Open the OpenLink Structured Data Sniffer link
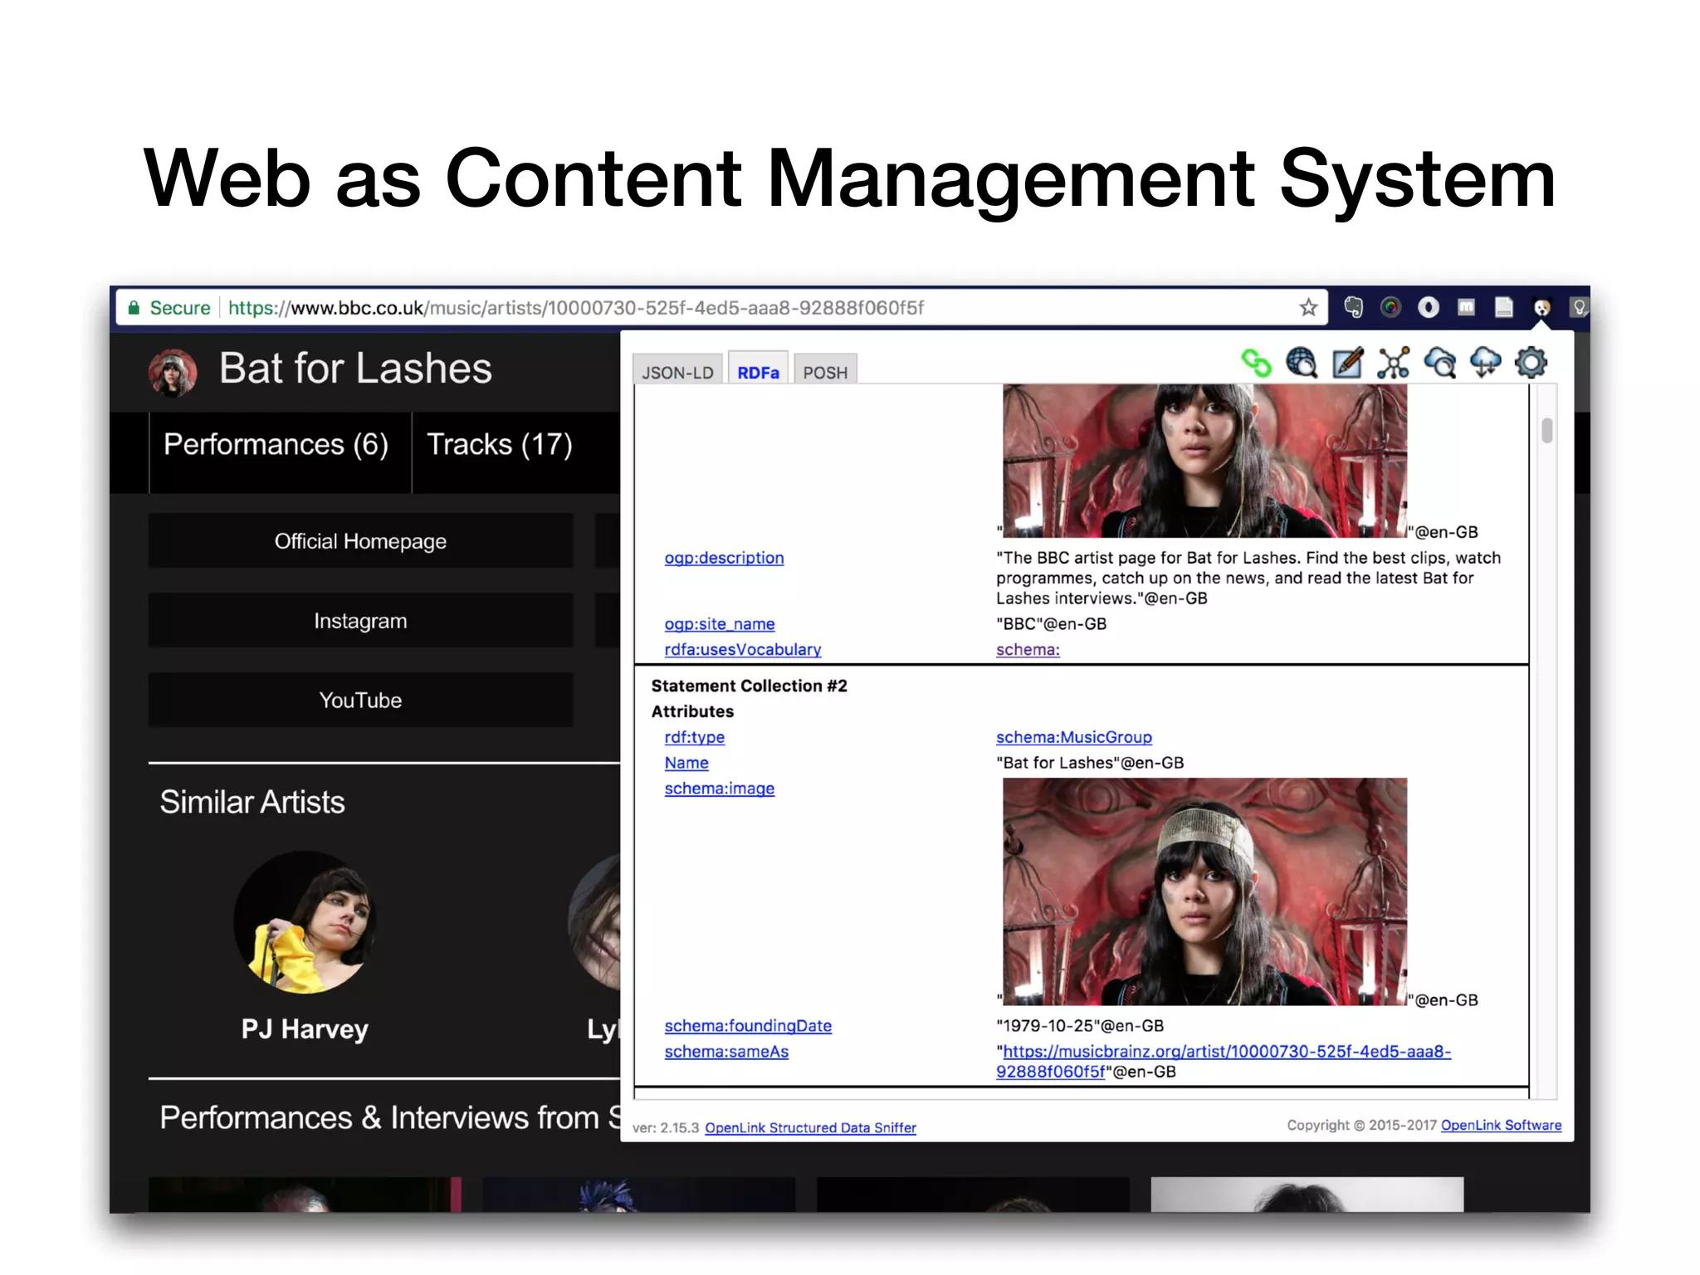 click(x=810, y=1127)
